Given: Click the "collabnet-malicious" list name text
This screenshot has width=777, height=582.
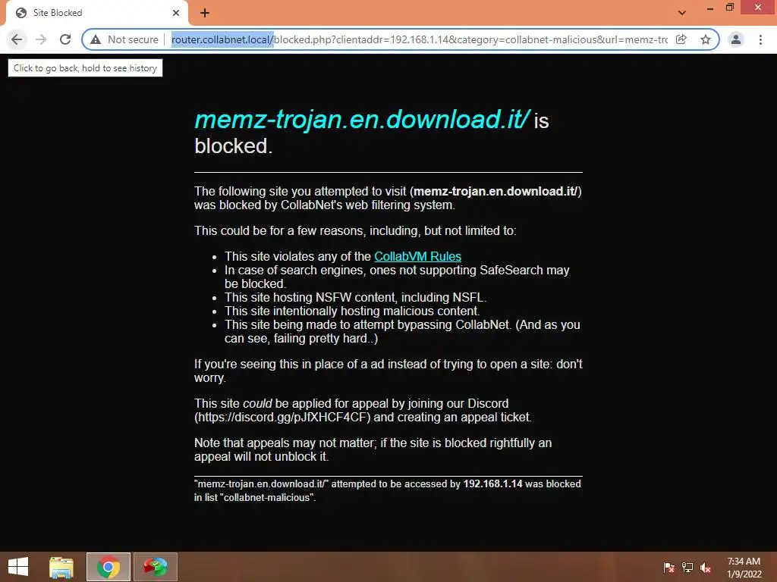Looking at the screenshot, I should click(x=266, y=497).
